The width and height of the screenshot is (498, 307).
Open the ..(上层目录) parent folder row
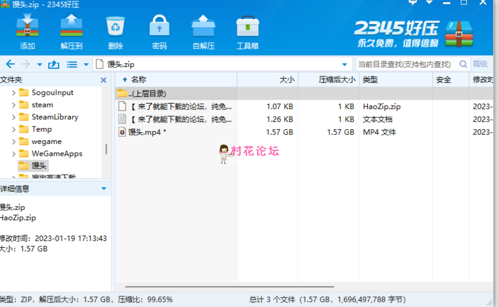pos(304,94)
